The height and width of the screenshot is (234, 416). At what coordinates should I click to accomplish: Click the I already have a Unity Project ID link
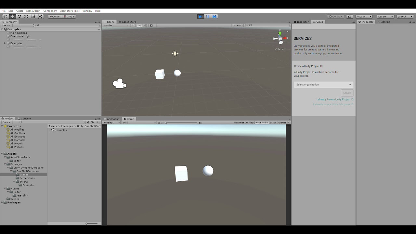point(335,99)
